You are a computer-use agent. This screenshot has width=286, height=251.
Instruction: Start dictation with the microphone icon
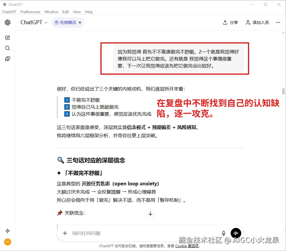point(223,233)
